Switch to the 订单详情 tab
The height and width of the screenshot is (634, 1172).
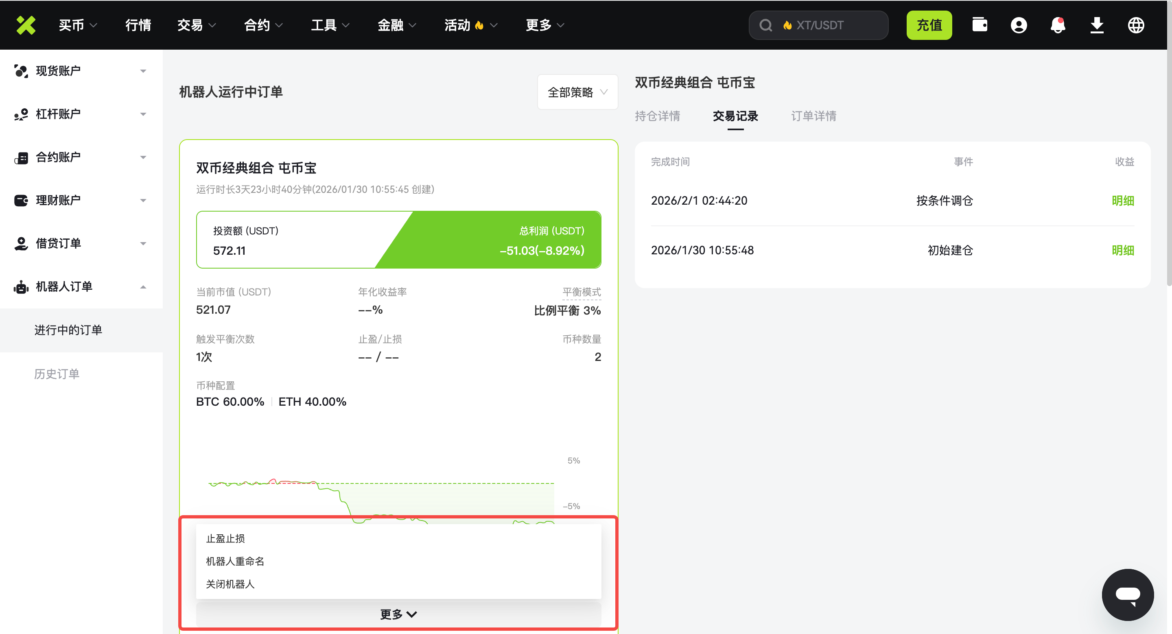(813, 116)
